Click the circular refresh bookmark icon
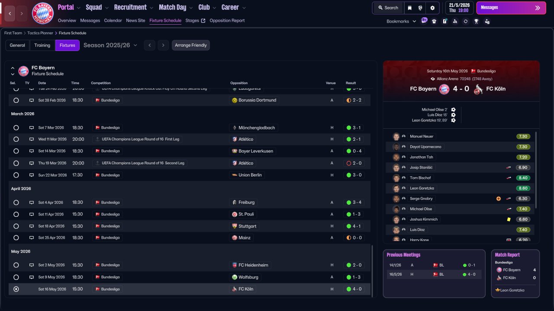Screen dimensions: 554x311 click(466, 21)
